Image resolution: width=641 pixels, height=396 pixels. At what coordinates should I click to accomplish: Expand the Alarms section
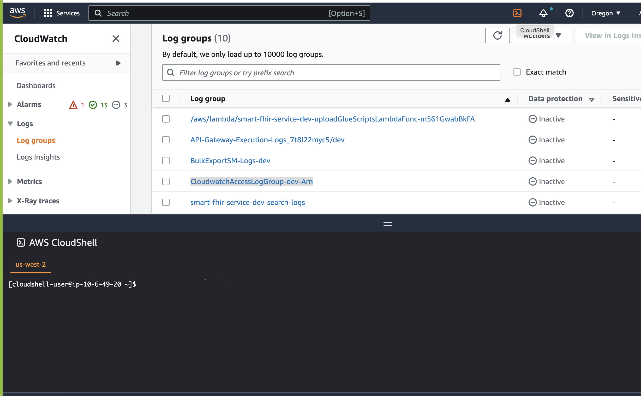coord(10,104)
